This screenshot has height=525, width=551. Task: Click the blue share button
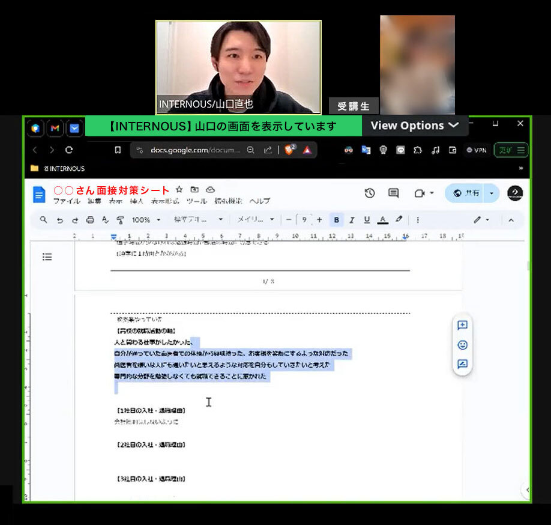coord(466,193)
